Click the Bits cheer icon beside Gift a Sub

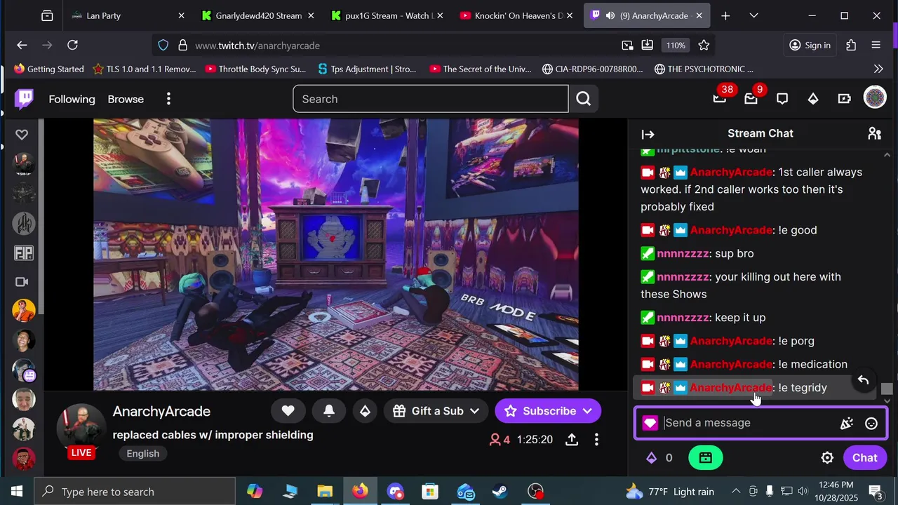click(365, 411)
